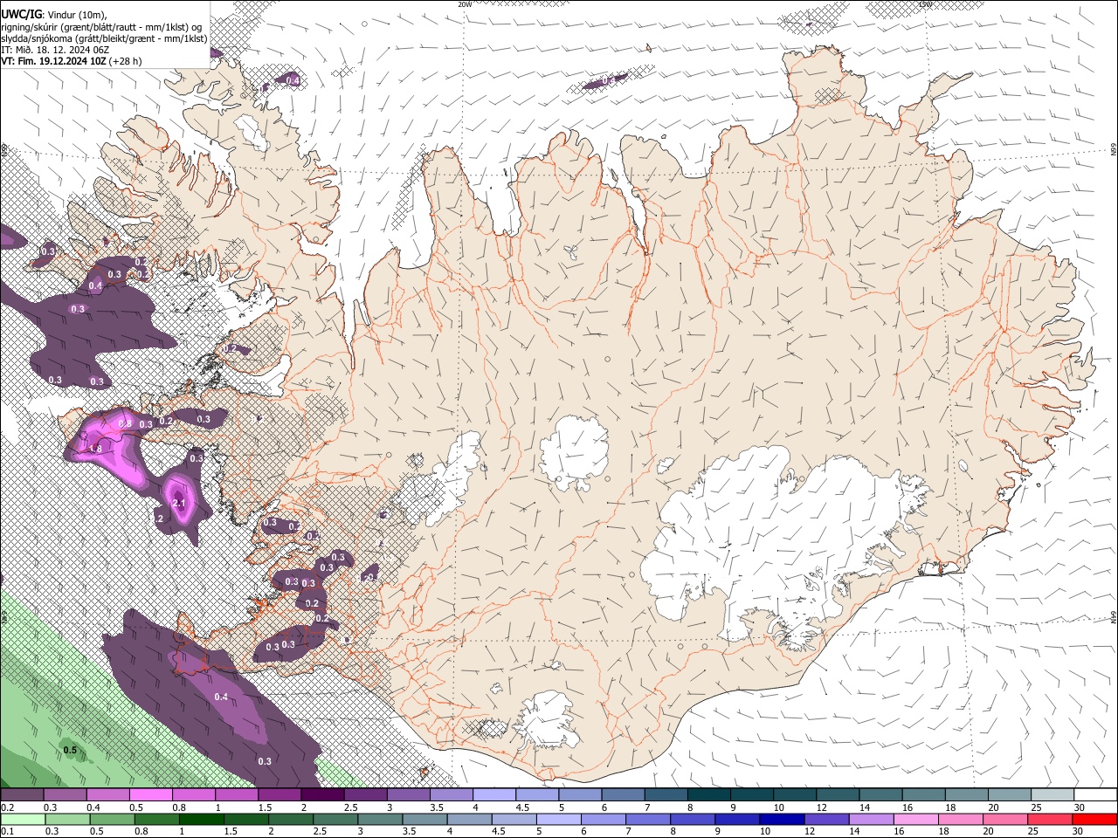Viewport: 1118px width, 838px height.
Task: Pick upper legend swatch between 2.5 and 3
Action: pos(365,795)
